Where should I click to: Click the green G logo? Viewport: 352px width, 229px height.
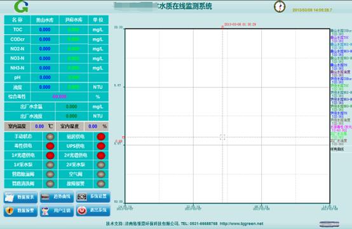pos(22,6)
